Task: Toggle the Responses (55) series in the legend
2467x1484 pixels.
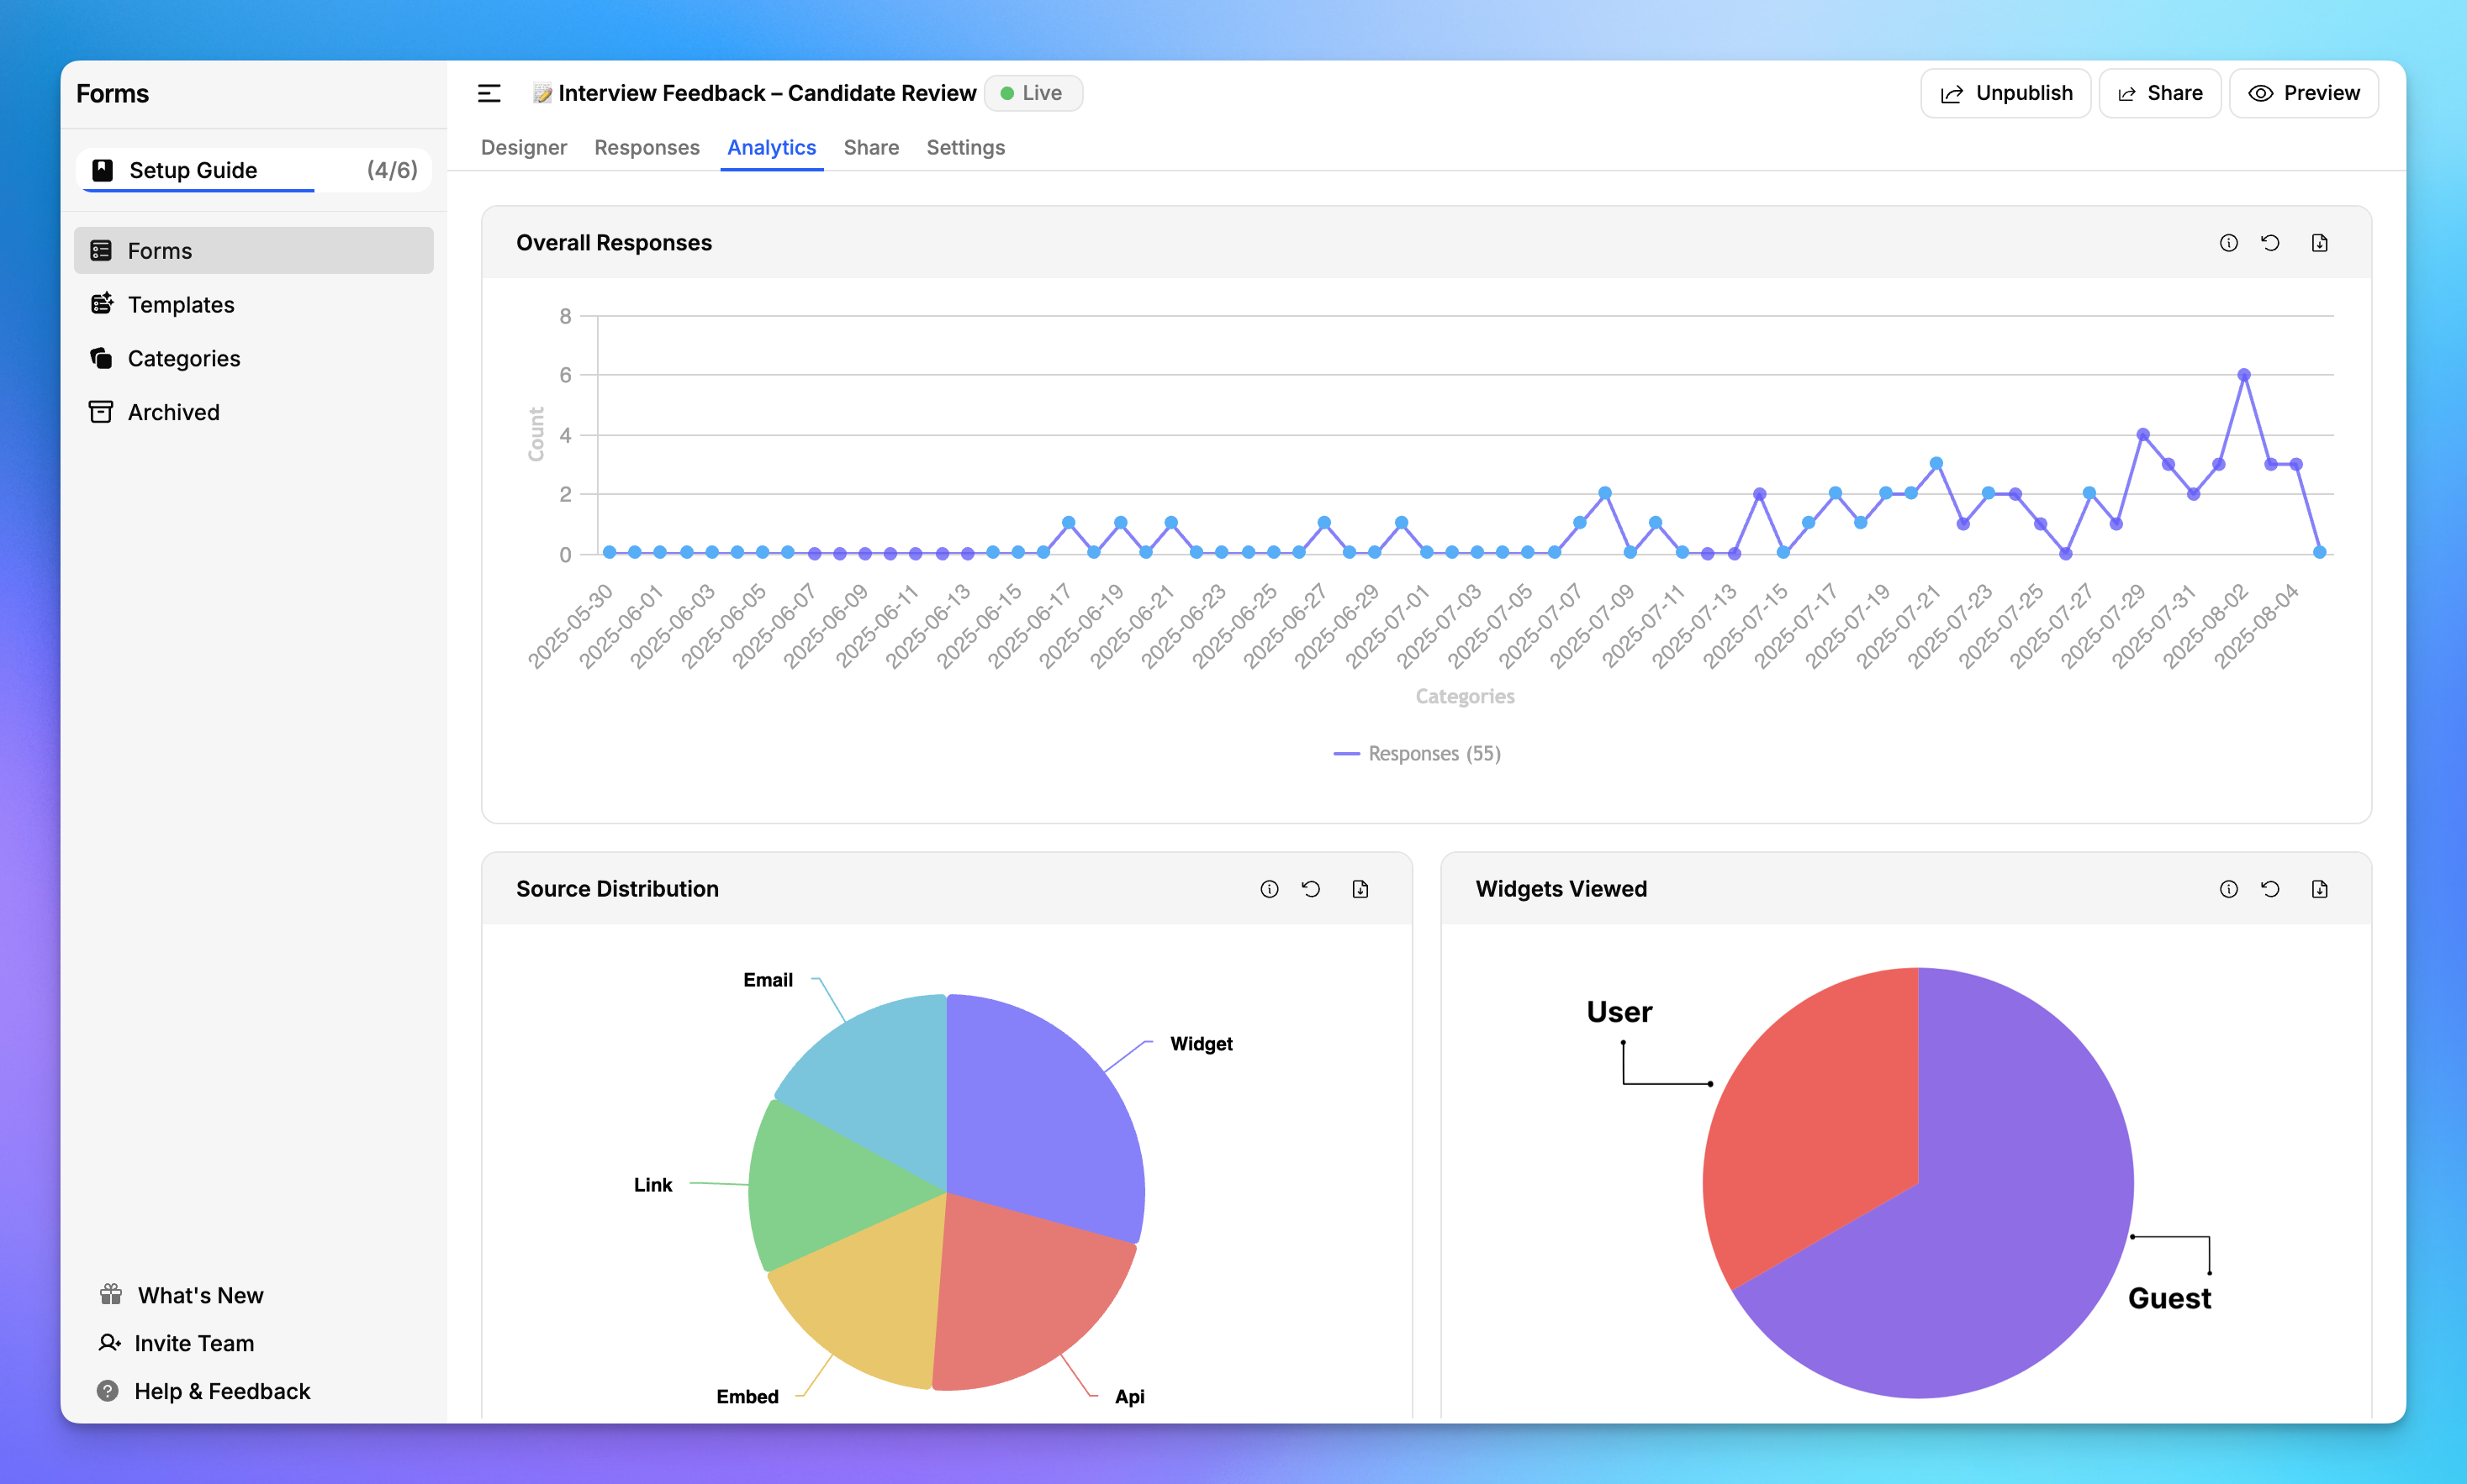Action: [x=1417, y=753]
